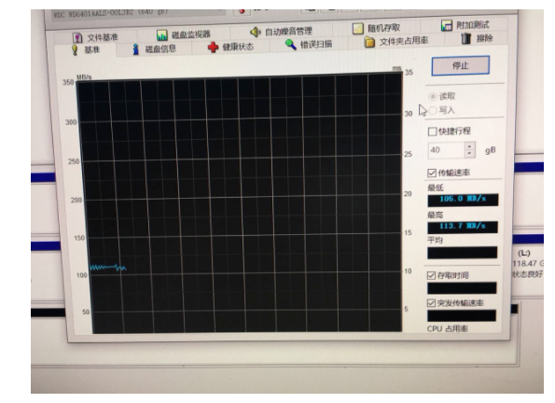
Task: Enable the 快捷行程 checkbox
Action: [x=432, y=132]
